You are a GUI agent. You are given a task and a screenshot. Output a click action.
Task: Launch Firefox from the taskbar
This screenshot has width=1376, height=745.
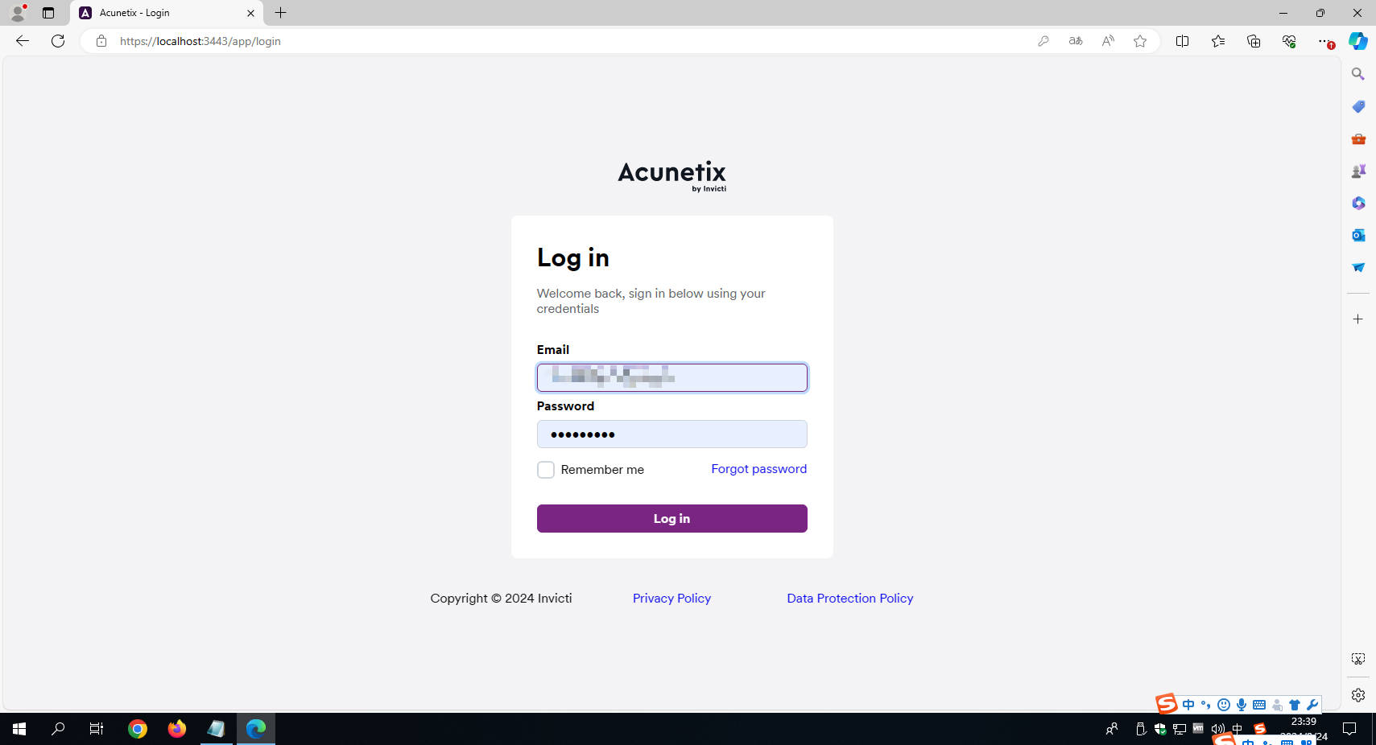click(x=177, y=729)
